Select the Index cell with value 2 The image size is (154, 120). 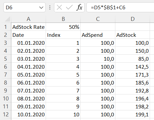[x=63, y=51]
